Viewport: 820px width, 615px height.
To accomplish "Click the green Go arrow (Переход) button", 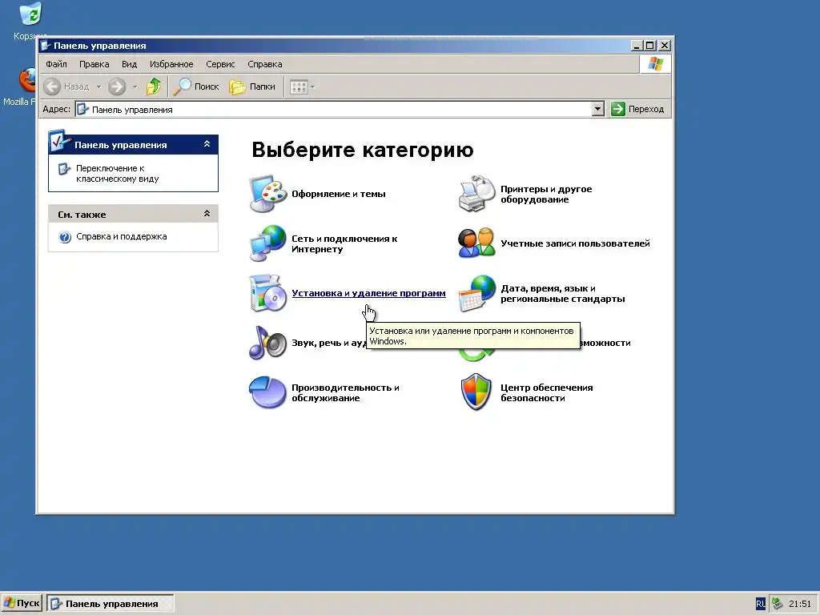I will (x=638, y=109).
